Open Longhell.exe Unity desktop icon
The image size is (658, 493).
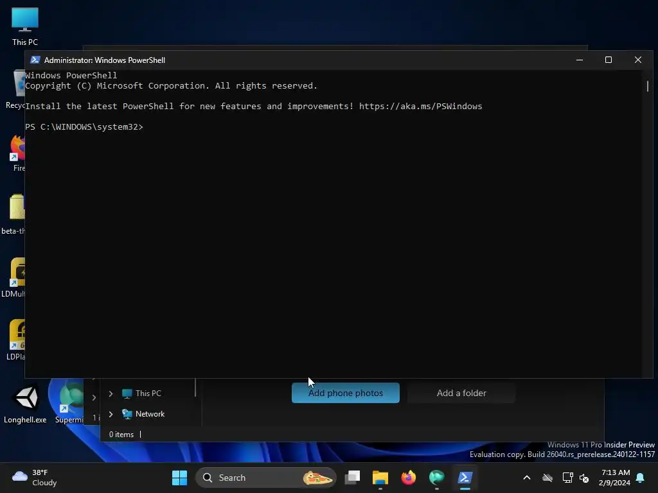pos(25,404)
